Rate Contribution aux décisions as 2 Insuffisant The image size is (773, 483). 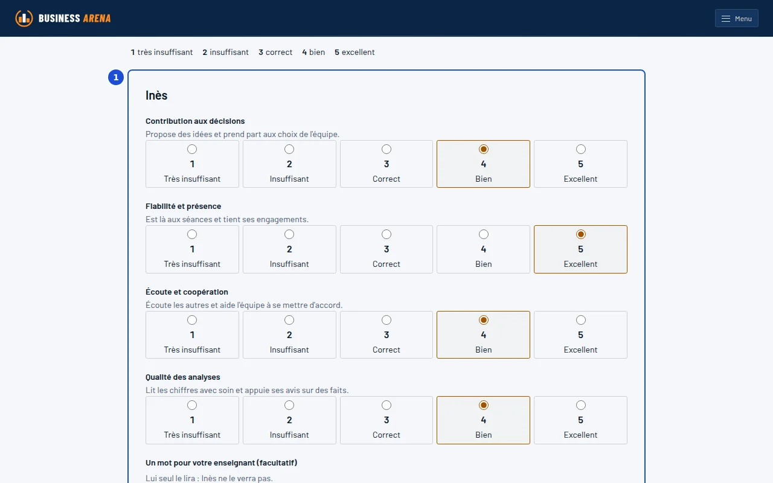tap(289, 164)
